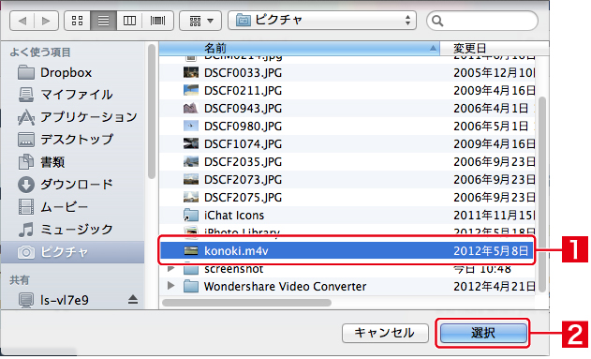Image resolution: width=591 pixels, height=359 pixels.
Task: Select the konoki.m4v video file
Action: point(347,251)
